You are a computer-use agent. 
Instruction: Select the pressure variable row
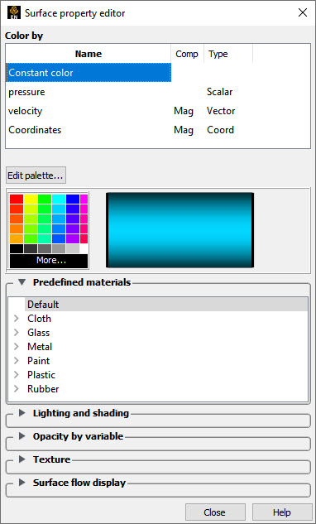[158, 92]
